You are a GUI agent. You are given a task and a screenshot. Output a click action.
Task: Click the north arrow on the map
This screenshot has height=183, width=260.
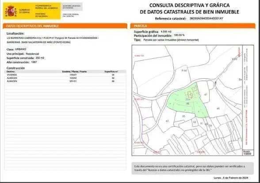click(239, 52)
